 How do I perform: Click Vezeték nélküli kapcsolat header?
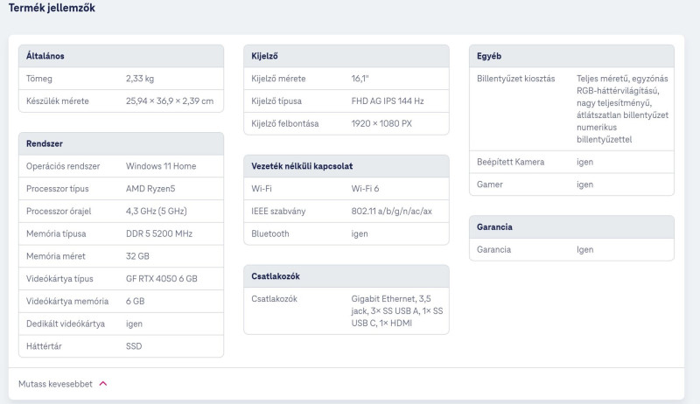(346, 166)
